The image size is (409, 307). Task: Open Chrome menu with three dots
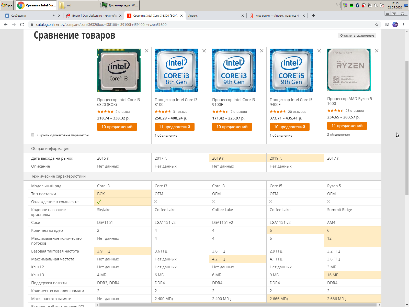click(x=403, y=25)
